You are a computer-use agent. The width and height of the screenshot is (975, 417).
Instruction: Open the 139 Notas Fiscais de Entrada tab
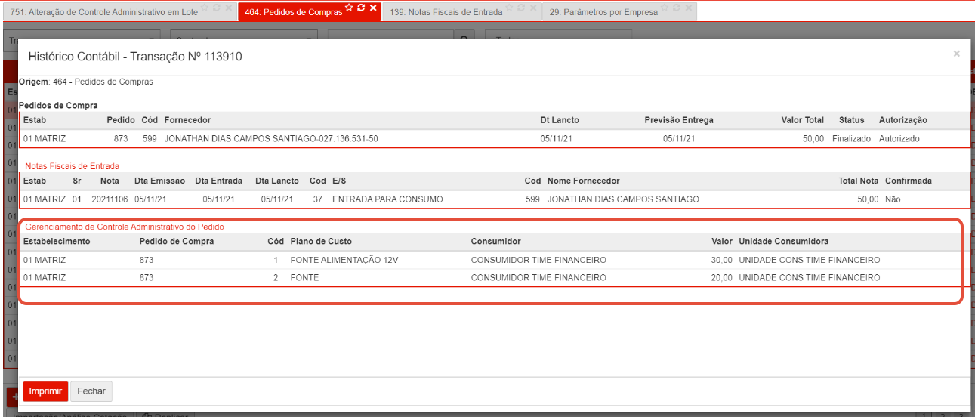[446, 12]
